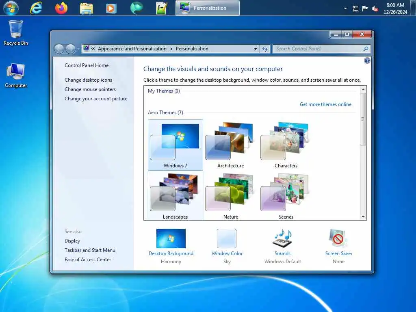Viewport: 416px width, 312px height.
Task: Go to Control Panel Home
Action: click(87, 65)
